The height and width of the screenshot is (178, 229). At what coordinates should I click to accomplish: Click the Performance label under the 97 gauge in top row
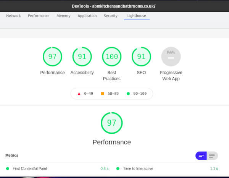[52, 73]
